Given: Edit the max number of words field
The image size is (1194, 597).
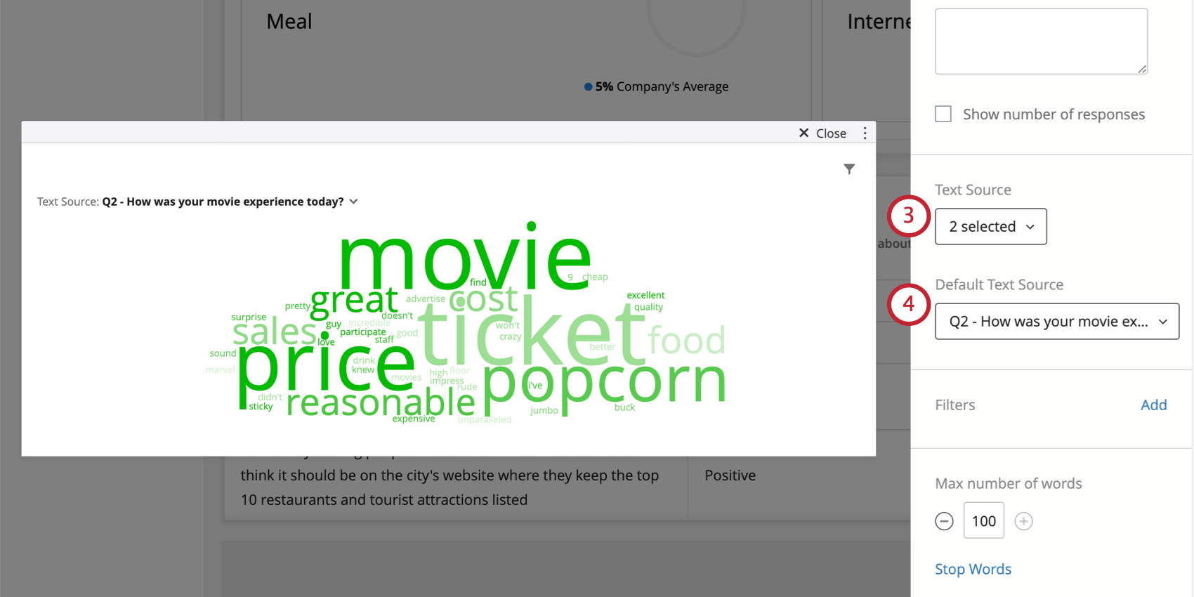Looking at the screenshot, I should point(983,520).
